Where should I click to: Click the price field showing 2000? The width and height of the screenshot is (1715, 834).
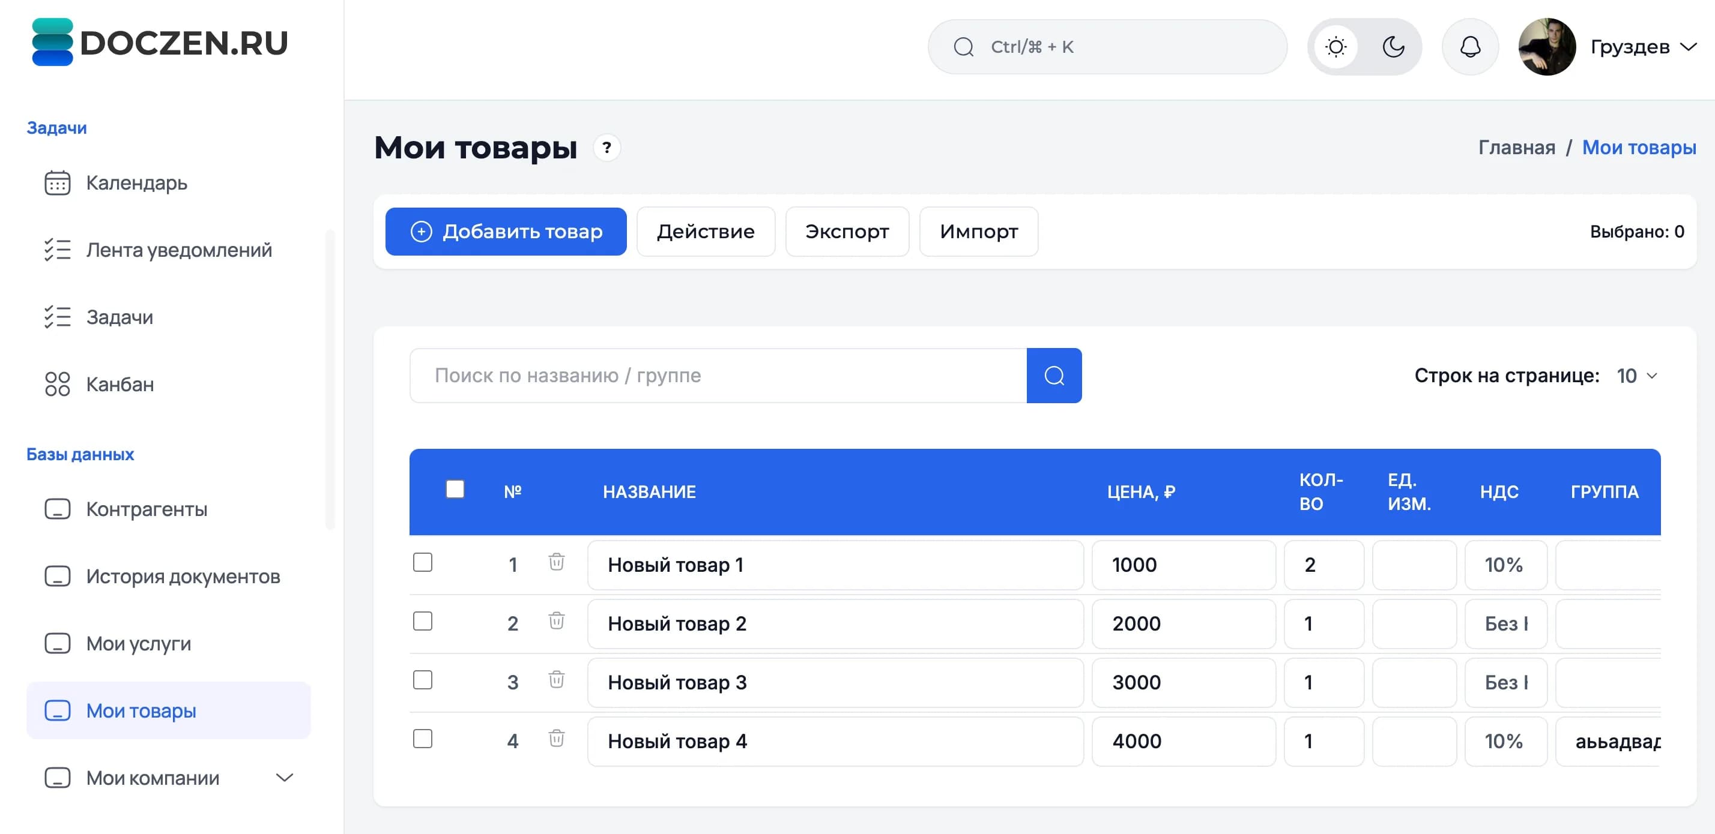[1184, 624]
